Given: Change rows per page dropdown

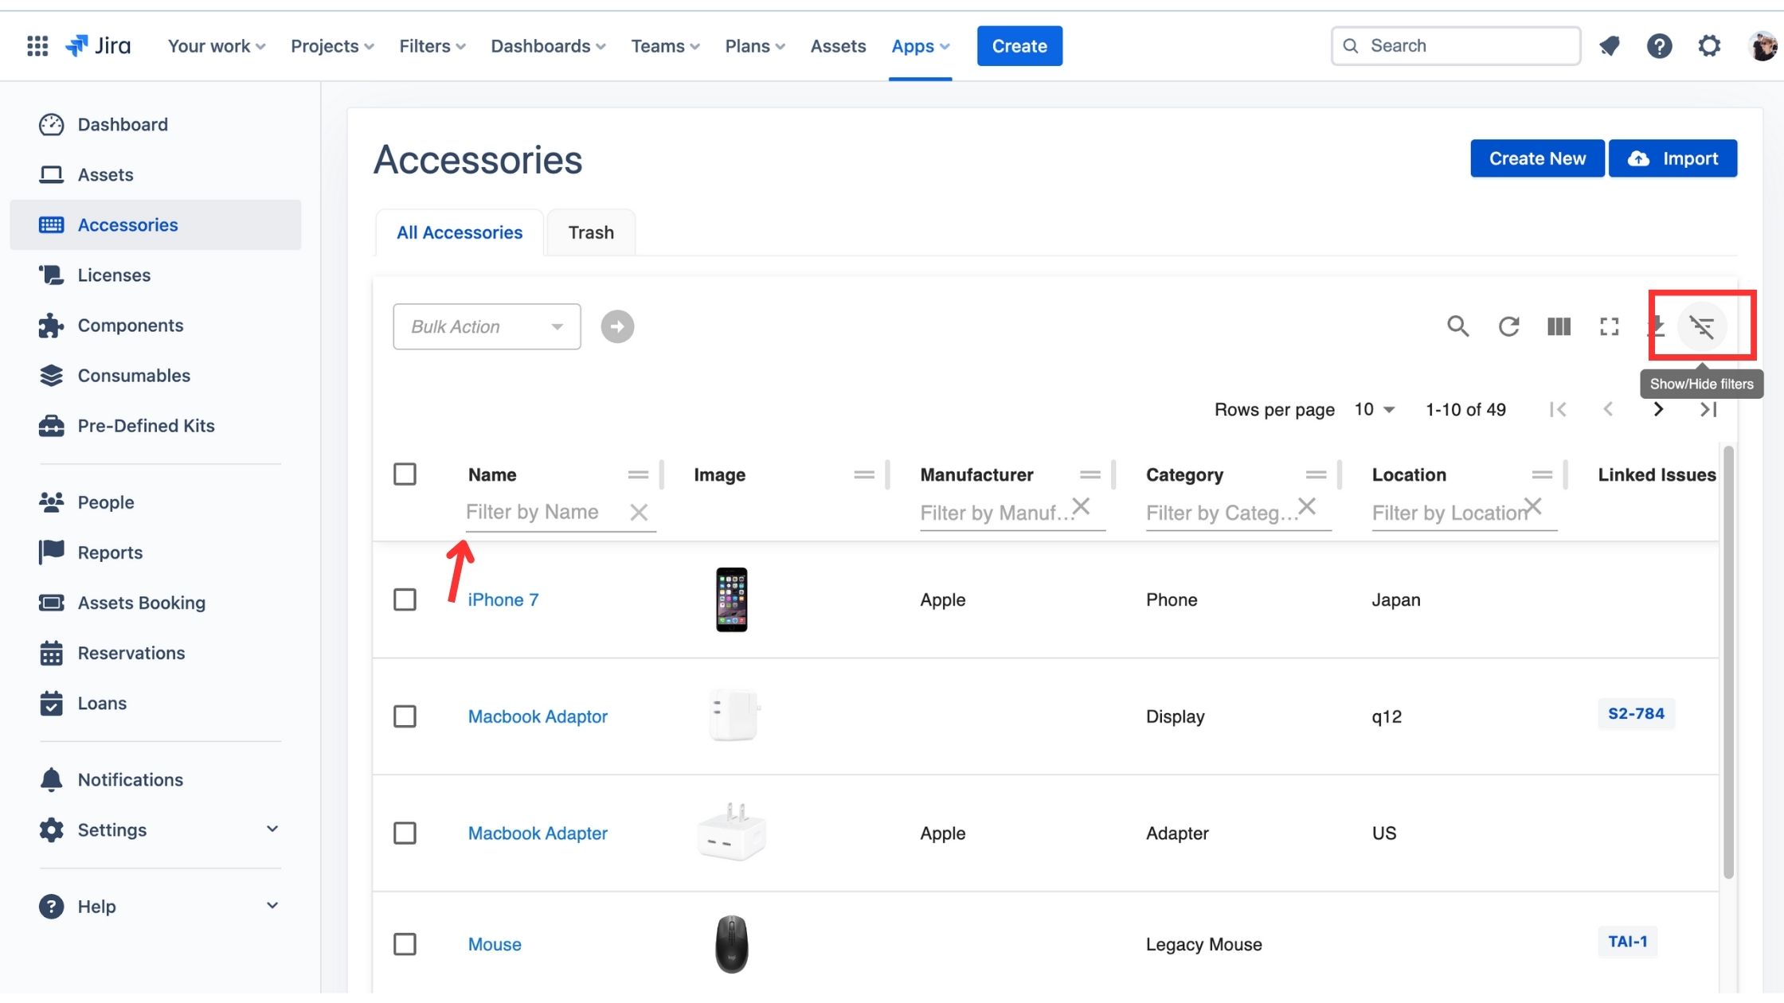Looking at the screenshot, I should pos(1374,410).
